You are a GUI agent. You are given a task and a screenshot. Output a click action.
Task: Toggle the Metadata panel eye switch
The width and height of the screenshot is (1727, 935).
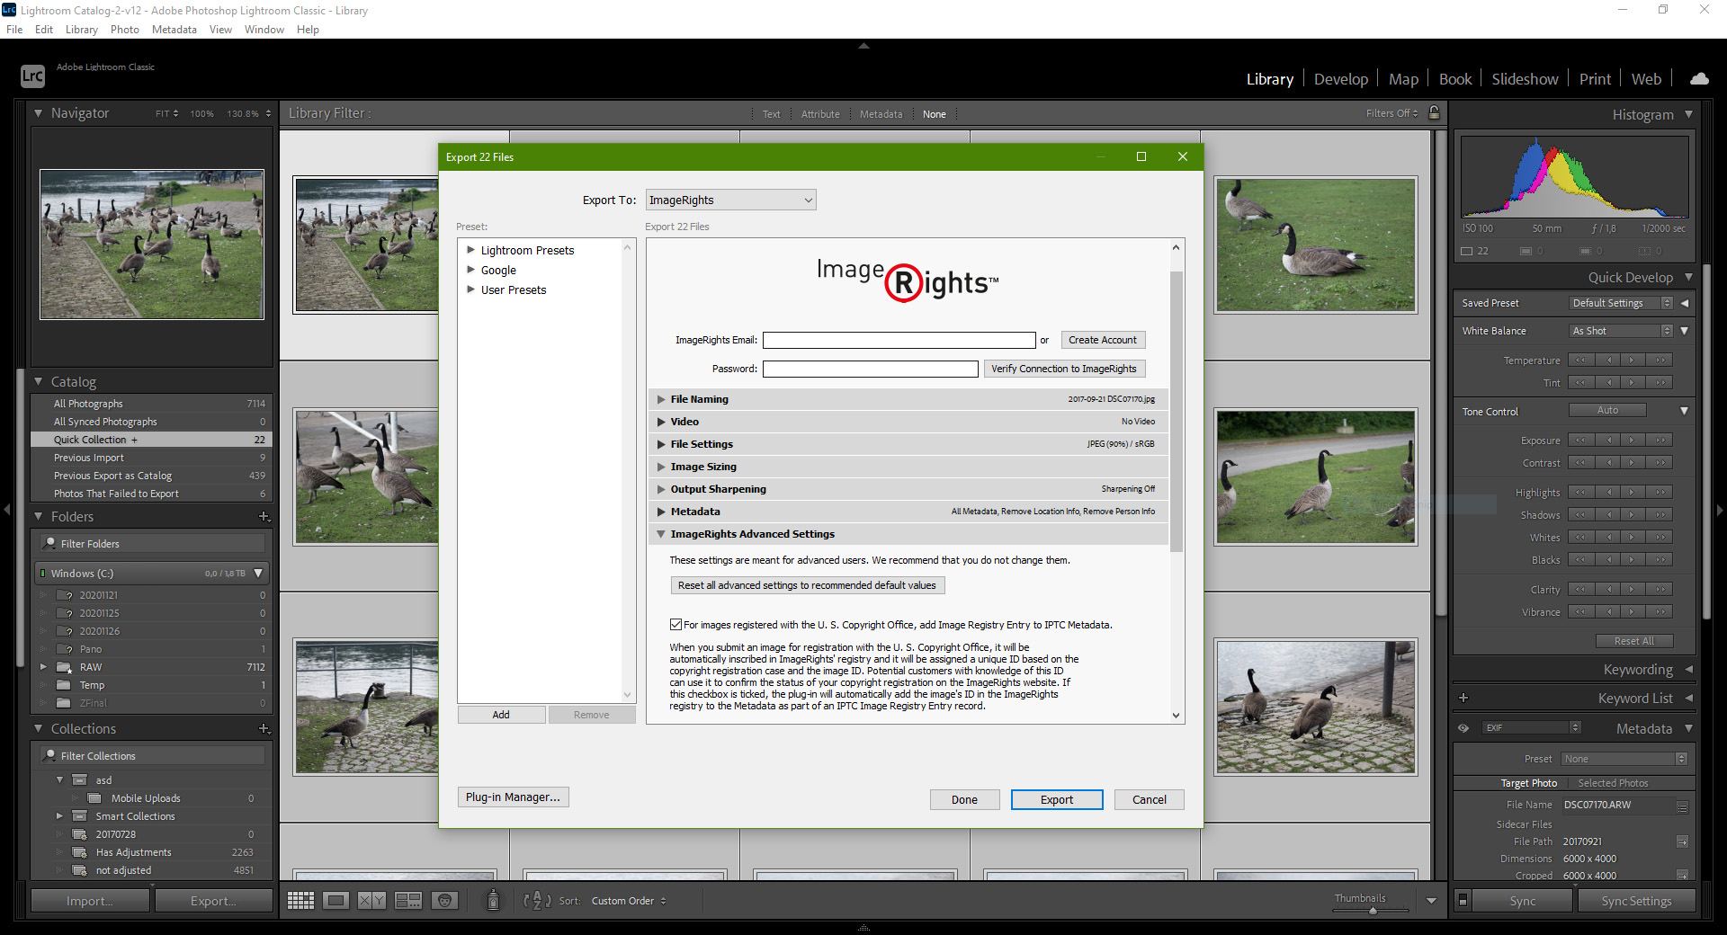(1463, 728)
